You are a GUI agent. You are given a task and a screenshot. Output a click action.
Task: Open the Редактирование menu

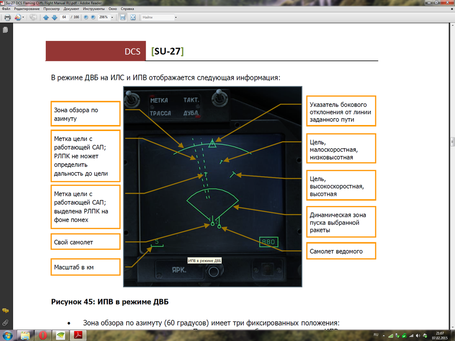(x=27, y=9)
